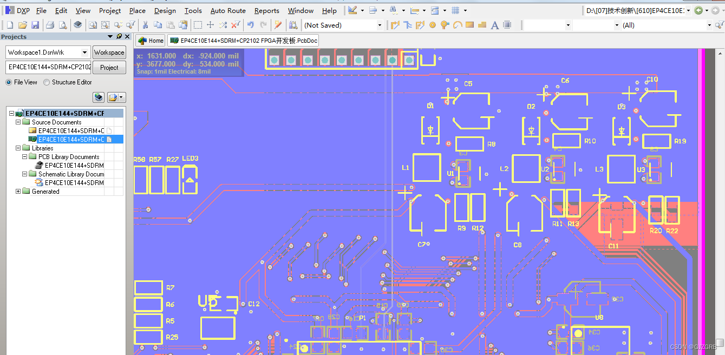The height and width of the screenshot is (355, 725).
Task: Select the Place Fill rectangle tool
Action: 469,25
